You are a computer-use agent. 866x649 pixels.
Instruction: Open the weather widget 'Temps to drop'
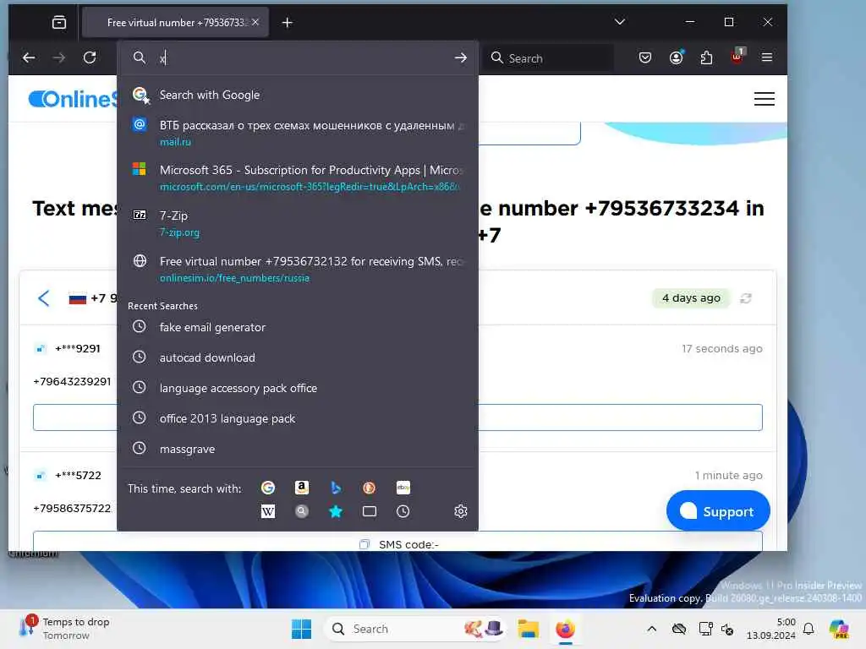(64, 629)
